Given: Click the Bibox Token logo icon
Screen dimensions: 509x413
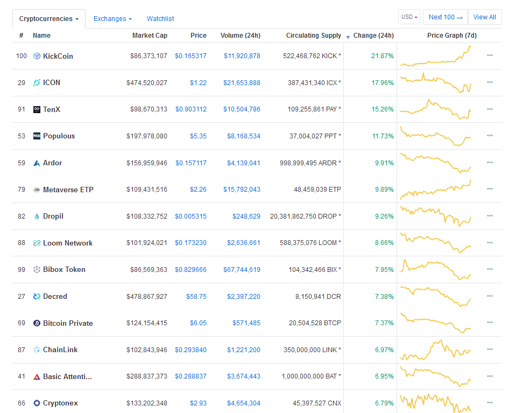Looking at the screenshot, I should pos(37,269).
